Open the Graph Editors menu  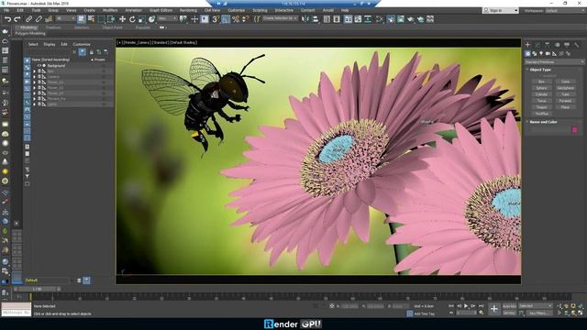[161, 10]
